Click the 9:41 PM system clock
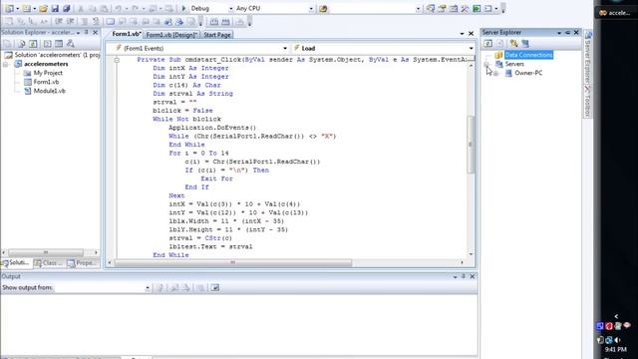Viewport: 638px width, 359px height. (x=615, y=349)
